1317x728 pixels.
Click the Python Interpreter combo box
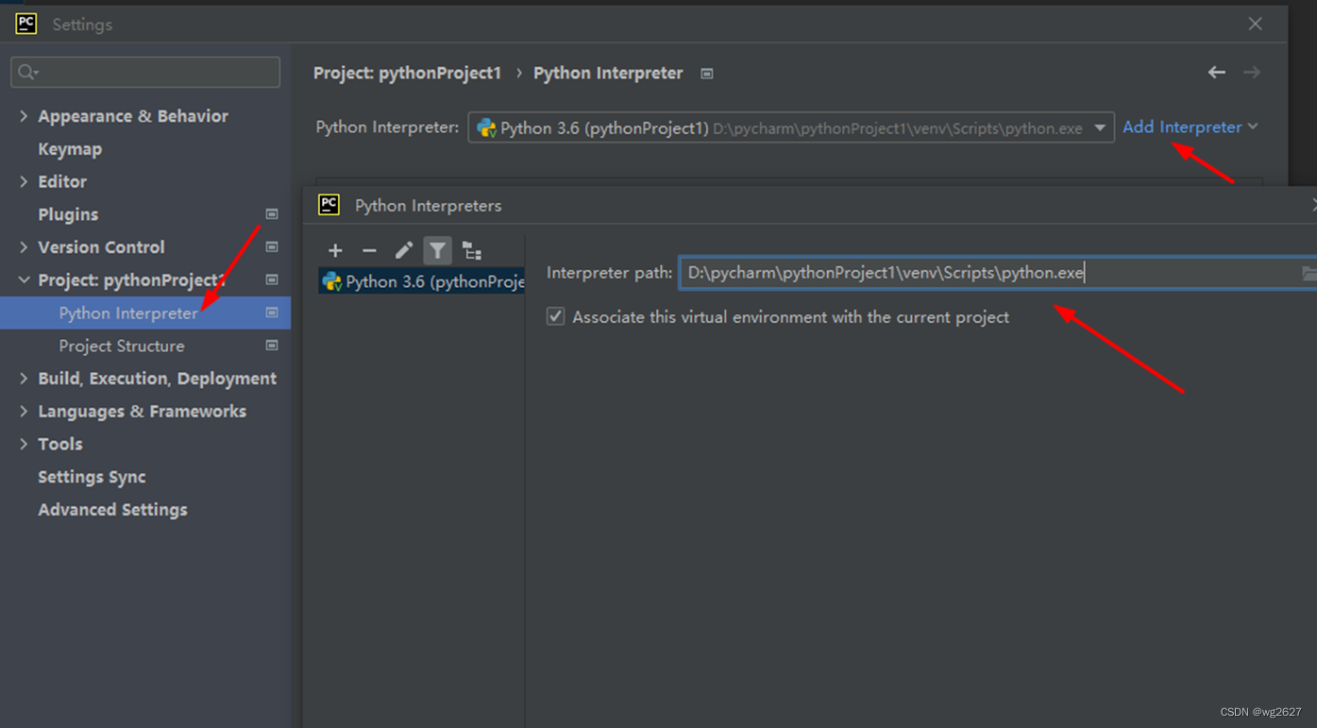(791, 127)
